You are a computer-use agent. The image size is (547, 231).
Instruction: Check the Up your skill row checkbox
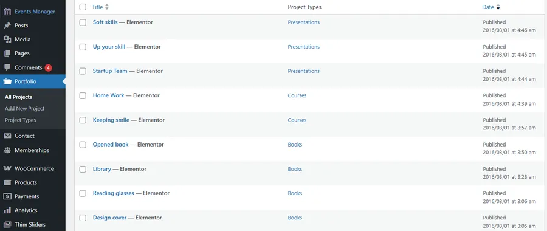pyautogui.click(x=83, y=47)
